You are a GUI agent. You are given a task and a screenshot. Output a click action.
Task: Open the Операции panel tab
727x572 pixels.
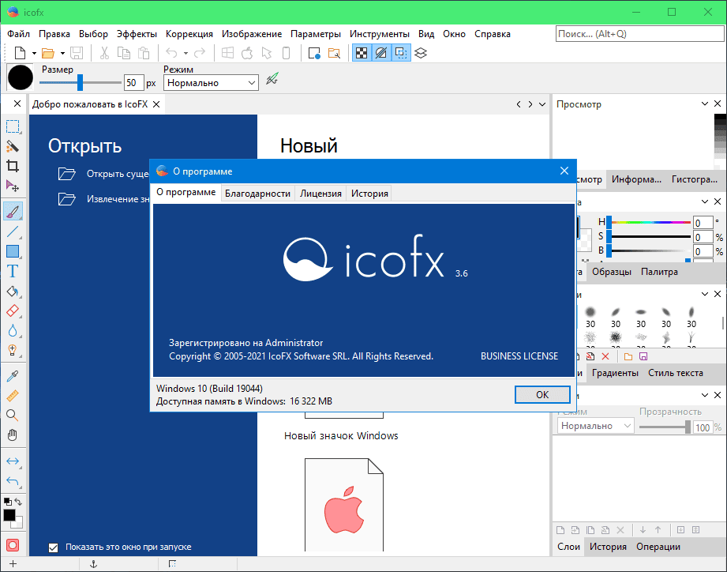coord(658,547)
